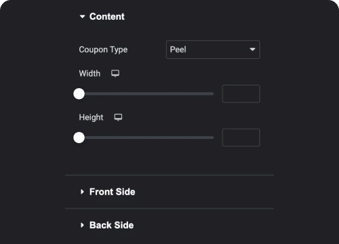Image resolution: width=339 pixels, height=244 pixels.
Task: Open the Coupon Type dropdown showing Peel
Action: [x=213, y=49]
